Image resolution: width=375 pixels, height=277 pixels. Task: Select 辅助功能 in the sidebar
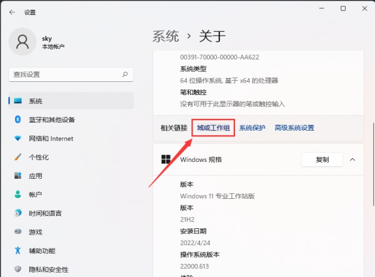(71, 251)
